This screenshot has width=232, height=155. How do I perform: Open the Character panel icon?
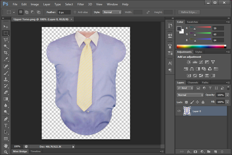click(x=170, y=63)
